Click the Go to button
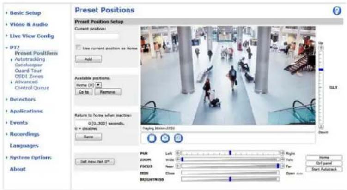Viewport: 347px width, 190px height. pyautogui.click(x=84, y=92)
